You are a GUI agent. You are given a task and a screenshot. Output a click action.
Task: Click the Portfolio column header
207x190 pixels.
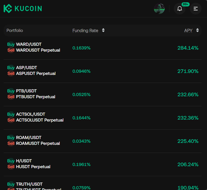click(15, 31)
